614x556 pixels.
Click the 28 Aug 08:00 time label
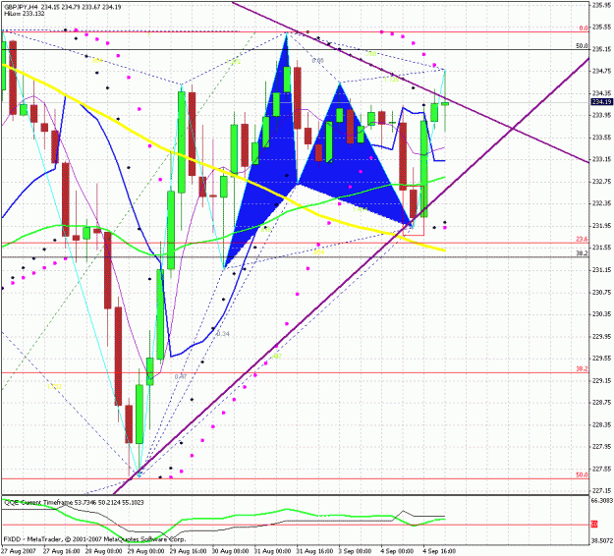103,551
